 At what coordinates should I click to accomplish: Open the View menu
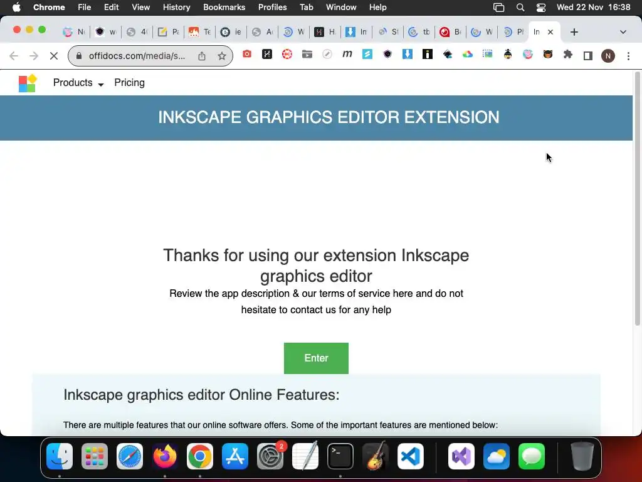(x=141, y=8)
